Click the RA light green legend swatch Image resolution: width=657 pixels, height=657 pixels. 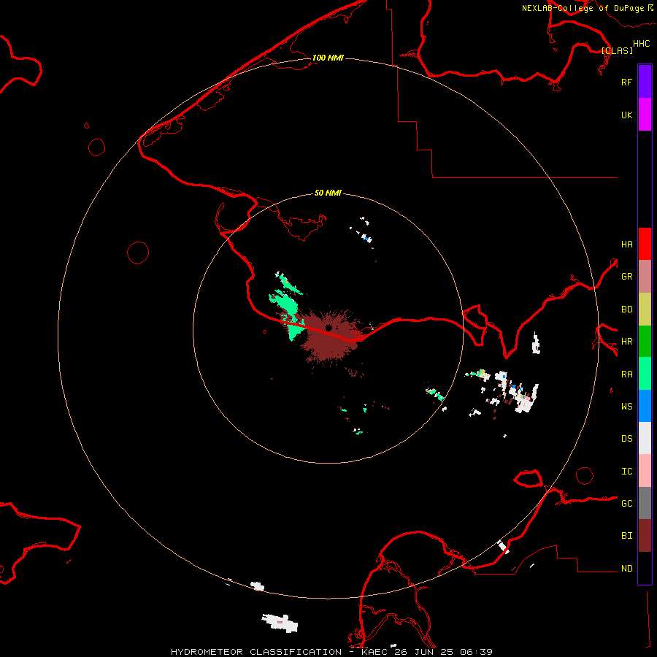[x=645, y=374]
